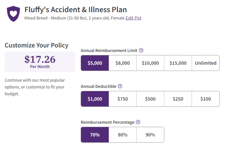Select $100 annual deductible
The height and width of the screenshot is (148, 225).
[x=205, y=99]
